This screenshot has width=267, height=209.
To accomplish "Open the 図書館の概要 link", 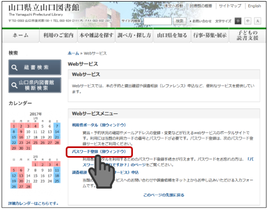I will tap(201, 6).
